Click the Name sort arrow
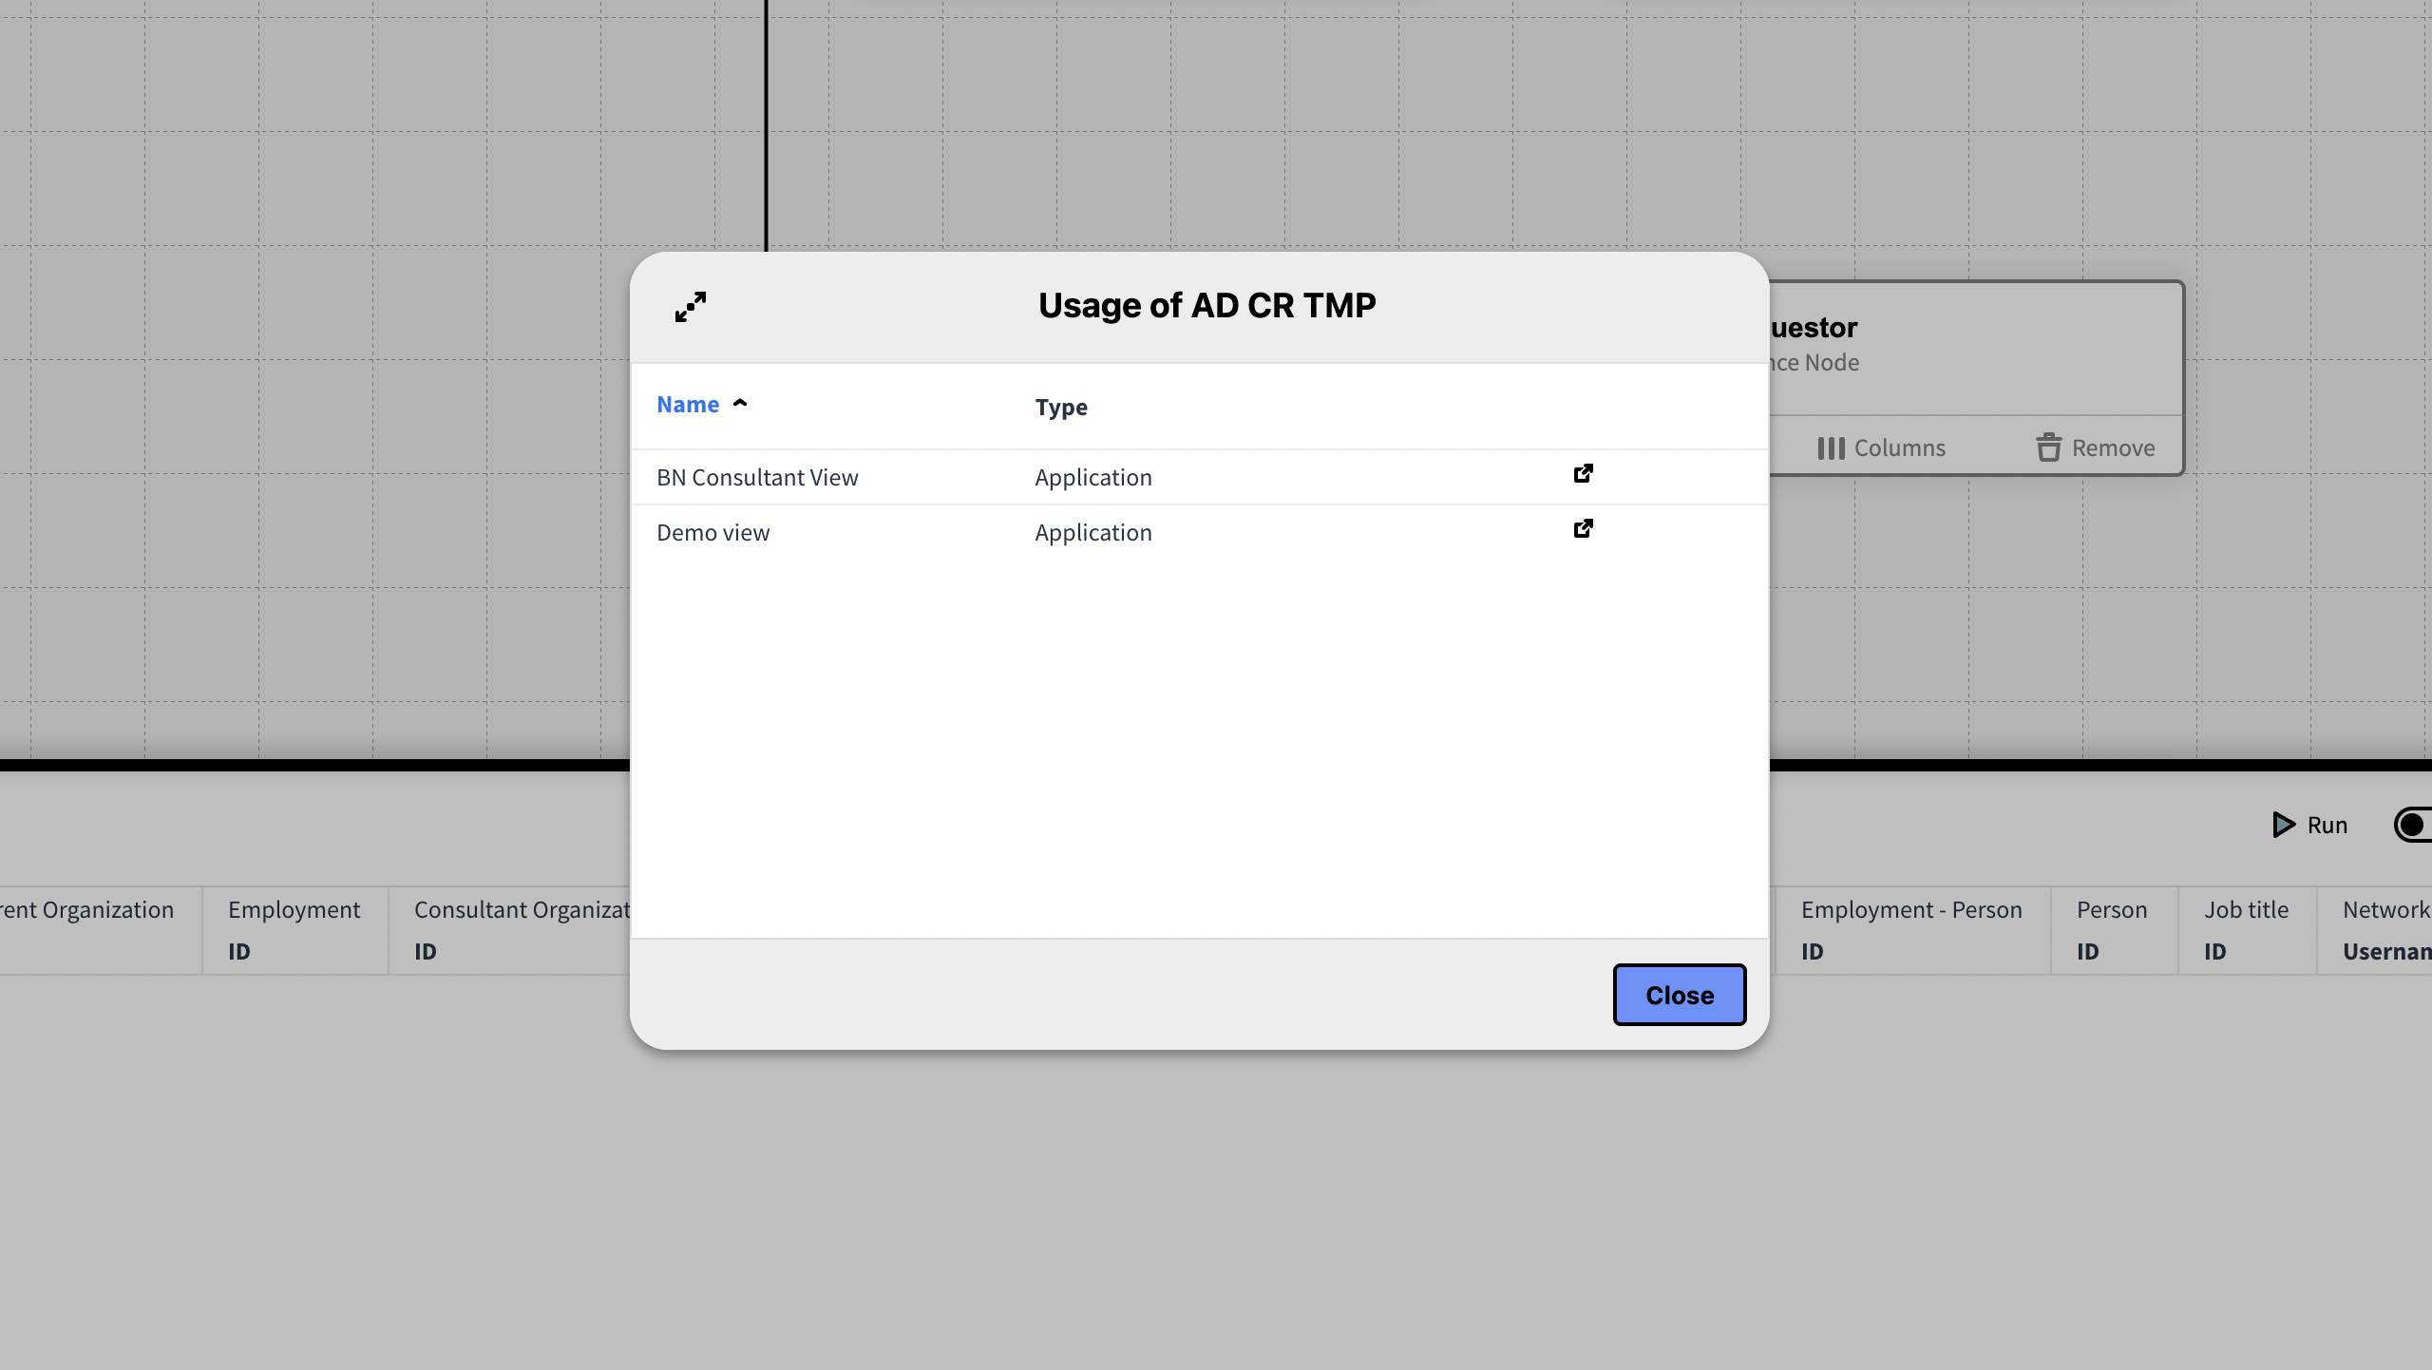Viewport: 2432px width, 1370px height. point(740,404)
